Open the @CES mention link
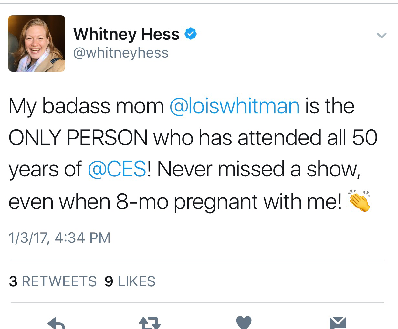398x329 pixels. point(117,169)
